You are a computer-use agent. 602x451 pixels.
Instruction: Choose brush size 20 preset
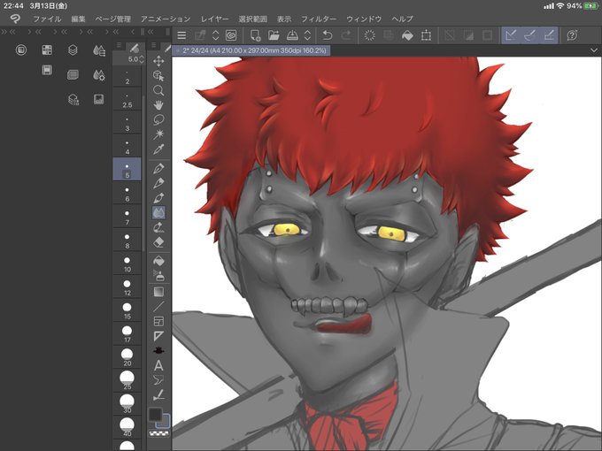point(127,357)
